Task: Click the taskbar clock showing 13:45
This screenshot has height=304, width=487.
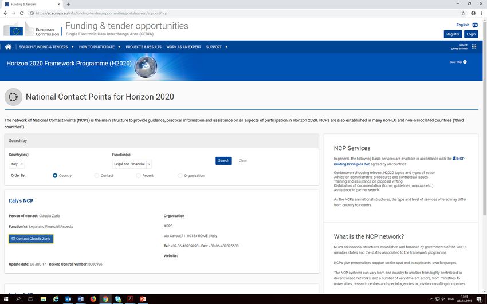Action: pyautogui.click(x=464, y=299)
